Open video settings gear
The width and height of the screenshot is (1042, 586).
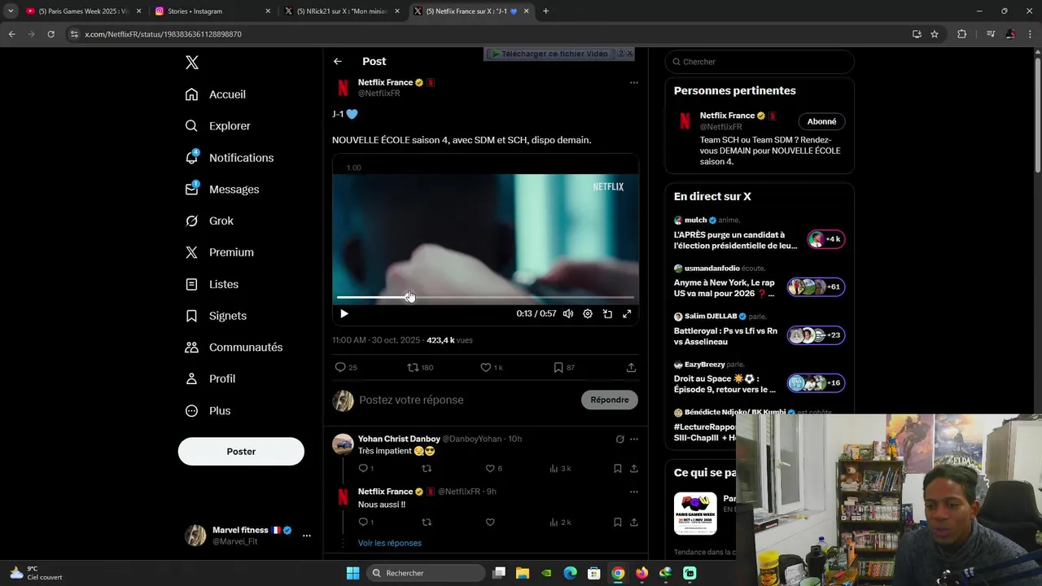[x=588, y=313]
